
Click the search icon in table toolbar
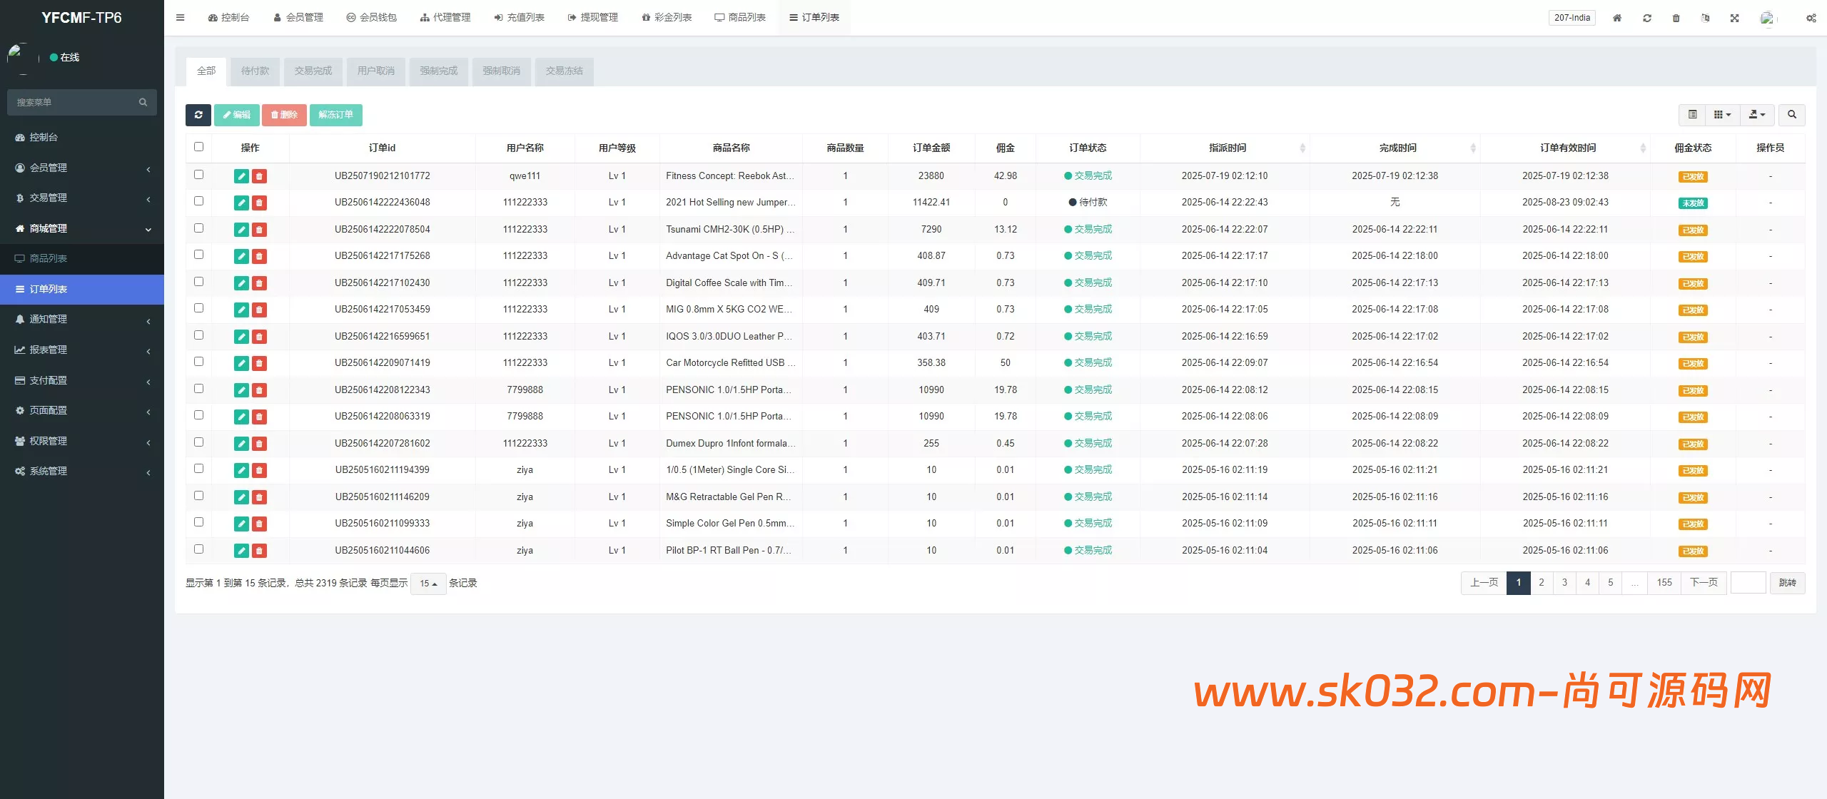point(1791,115)
